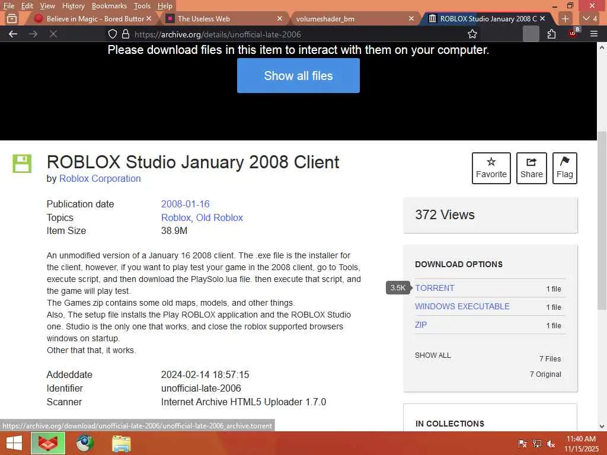Click SHOW ALL download files
607x455 pixels.
(x=433, y=355)
